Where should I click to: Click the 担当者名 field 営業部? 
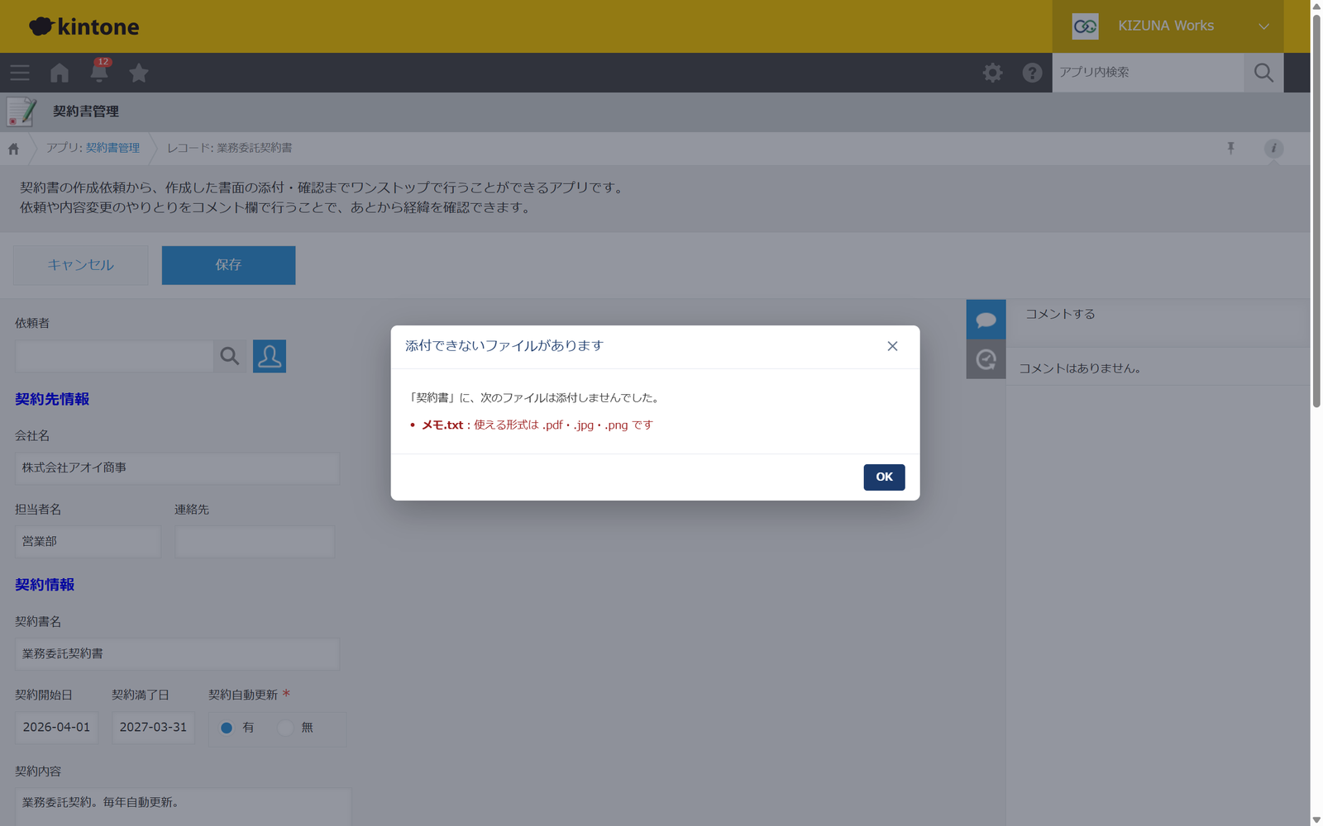click(88, 542)
